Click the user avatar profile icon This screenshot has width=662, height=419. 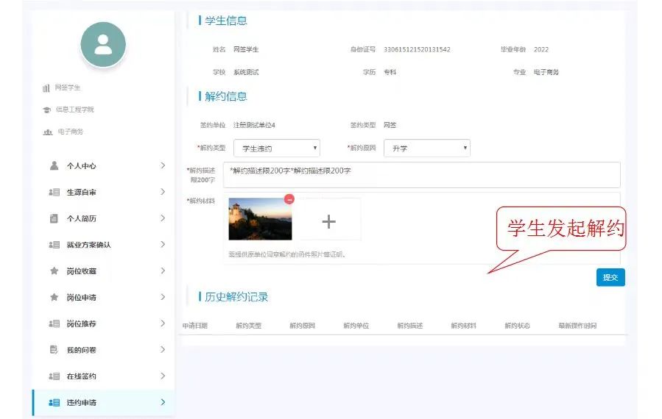tap(103, 45)
